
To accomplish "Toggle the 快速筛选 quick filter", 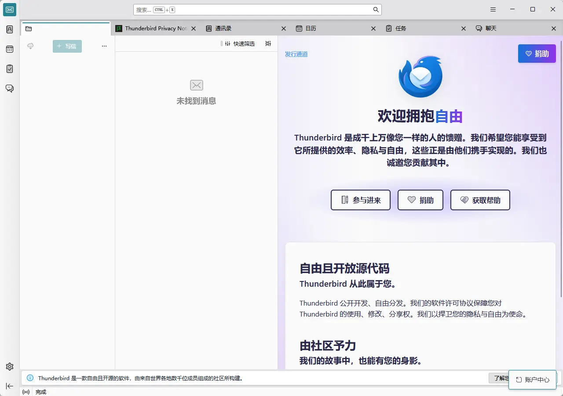I will tap(241, 43).
